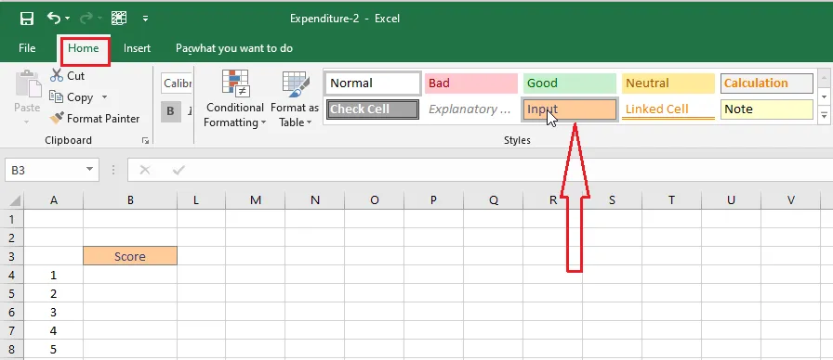Select column O header

click(x=375, y=199)
